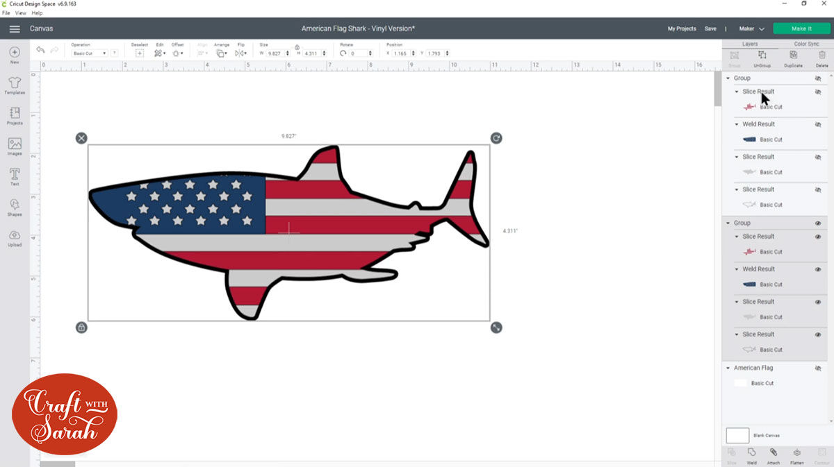Hide selected group's white outline Slice Result
Image resolution: width=834 pixels, height=467 pixels.
pyautogui.click(x=818, y=334)
